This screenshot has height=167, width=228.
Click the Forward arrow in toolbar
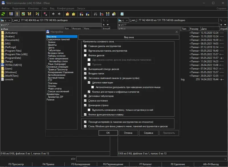point(59,14)
